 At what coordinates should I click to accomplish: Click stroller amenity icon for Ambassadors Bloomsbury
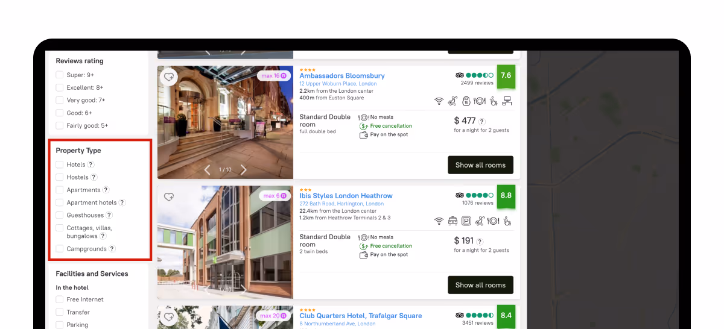453,101
